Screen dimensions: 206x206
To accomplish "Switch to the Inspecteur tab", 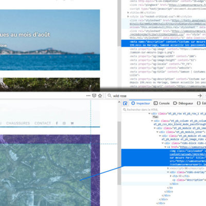I will [141, 104].
